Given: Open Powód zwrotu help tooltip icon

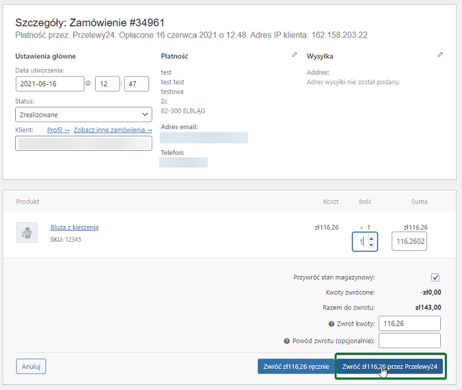Looking at the screenshot, I should point(286,341).
